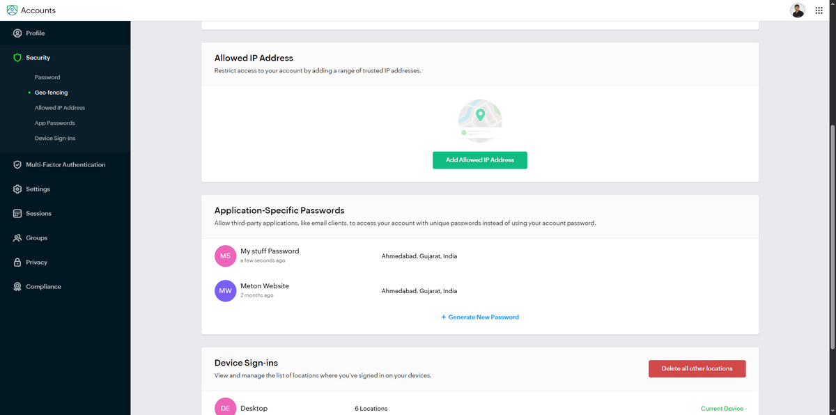This screenshot has width=836, height=415.
Task: Open the Compliance section label
Action: coord(44,287)
